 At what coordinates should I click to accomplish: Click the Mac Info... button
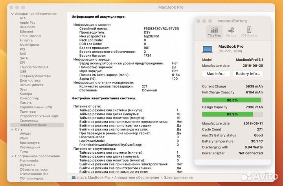[x=216, y=74]
